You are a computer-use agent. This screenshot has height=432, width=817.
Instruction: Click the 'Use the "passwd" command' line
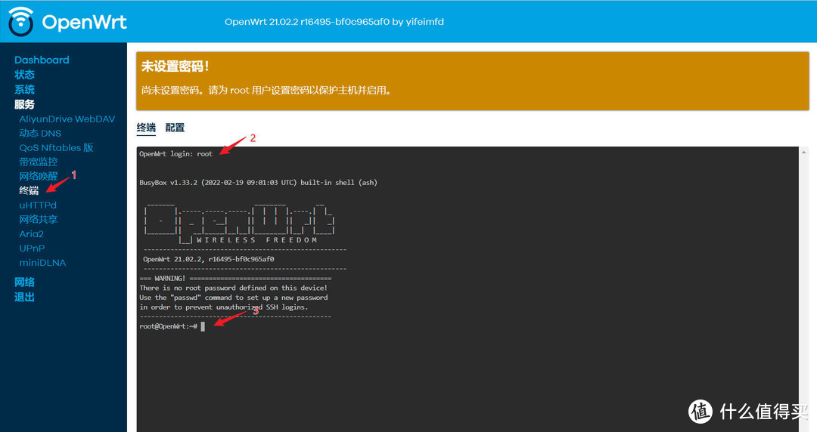click(x=234, y=298)
